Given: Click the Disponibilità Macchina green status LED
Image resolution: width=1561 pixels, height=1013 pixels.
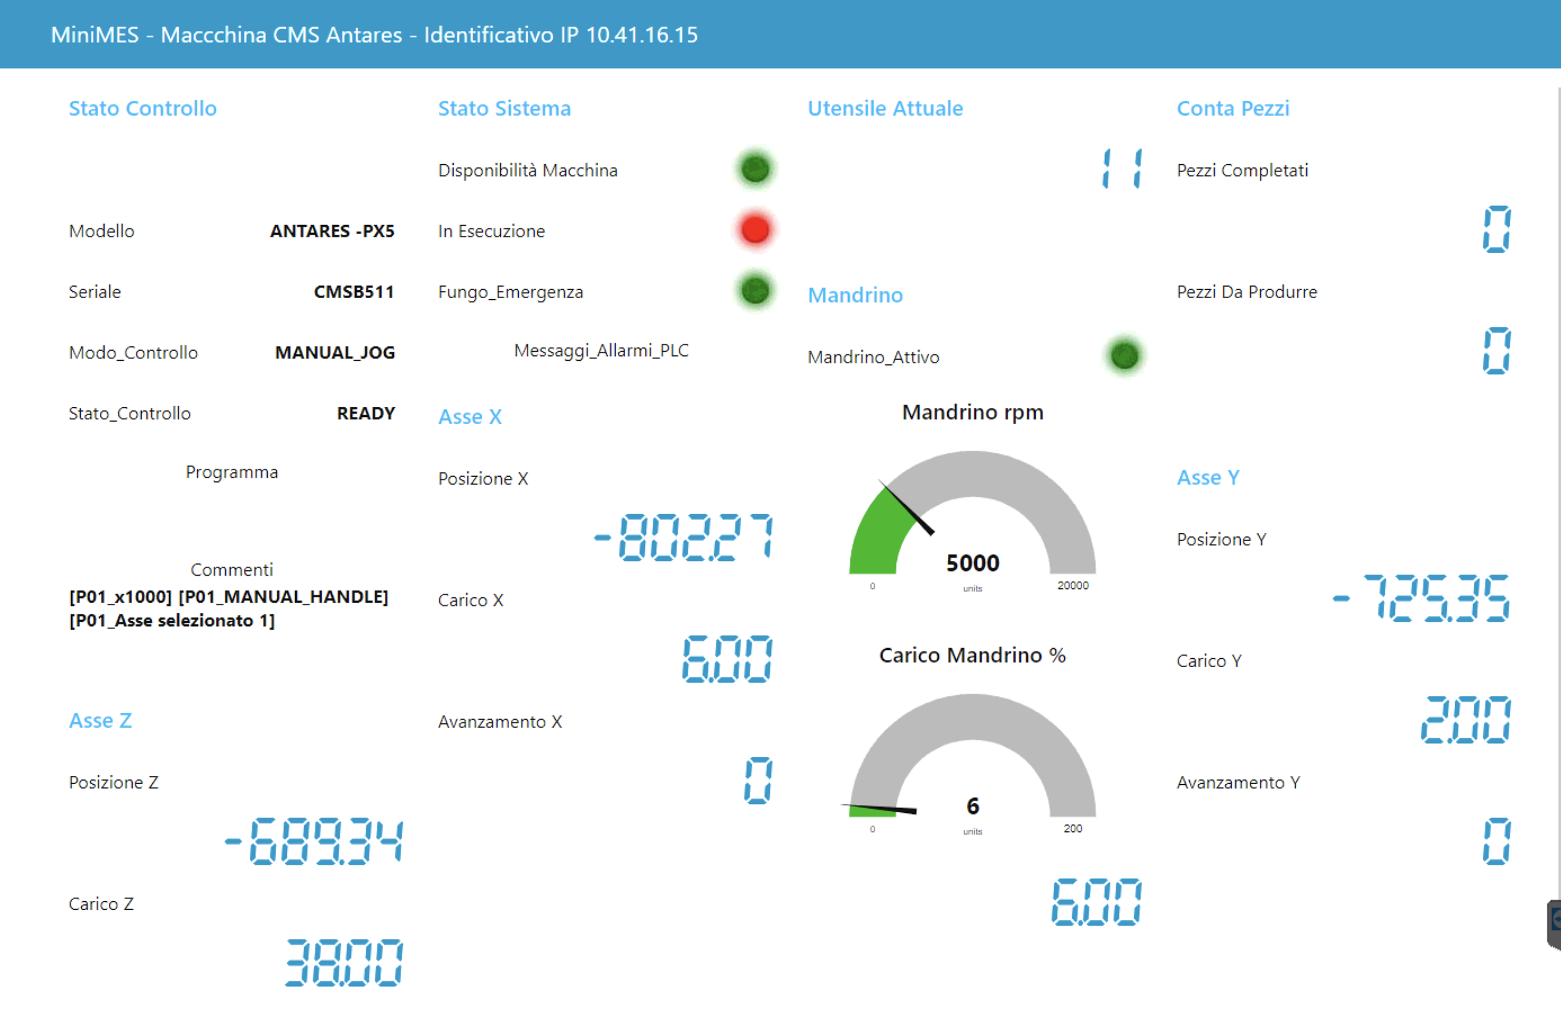Looking at the screenshot, I should coord(755,169).
